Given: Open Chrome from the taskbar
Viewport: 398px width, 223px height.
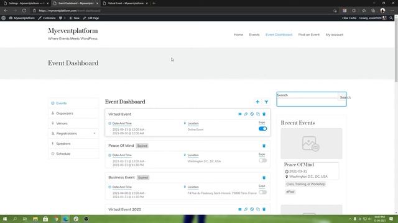Looking at the screenshot, I should click(x=56, y=219).
